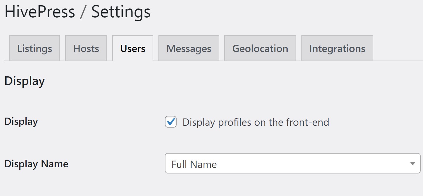
Task: Switch to the Integrations tab
Action: click(x=337, y=48)
